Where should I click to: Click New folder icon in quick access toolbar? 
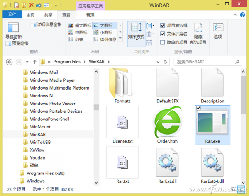click(x=24, y=5)
